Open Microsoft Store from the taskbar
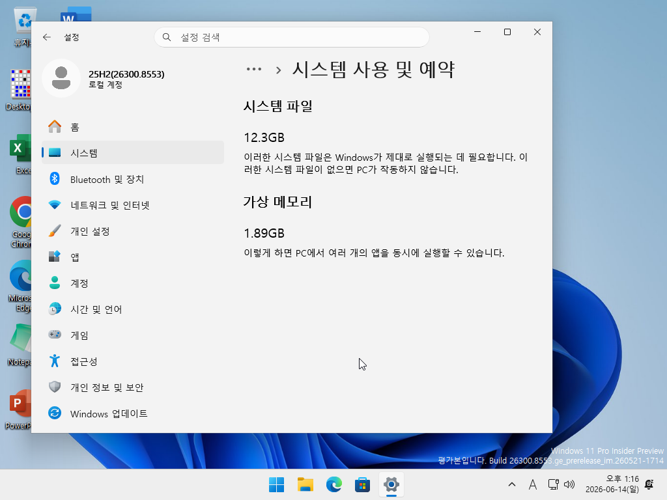The width and height of the screenshot is (667, 500). [x=362, y=484]
